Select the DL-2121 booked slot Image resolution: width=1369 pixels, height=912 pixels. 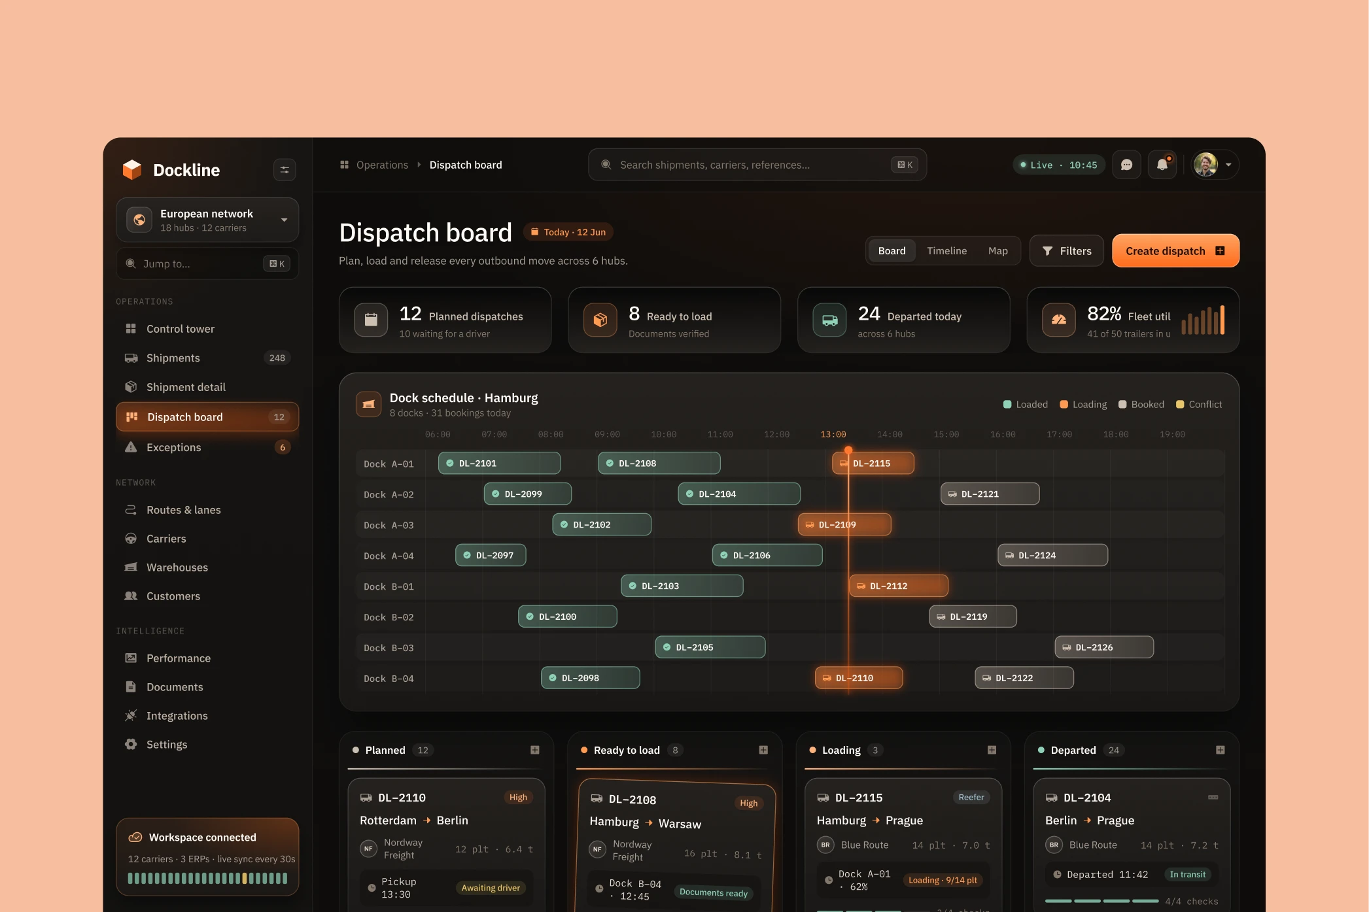click(x=990, y=494)
